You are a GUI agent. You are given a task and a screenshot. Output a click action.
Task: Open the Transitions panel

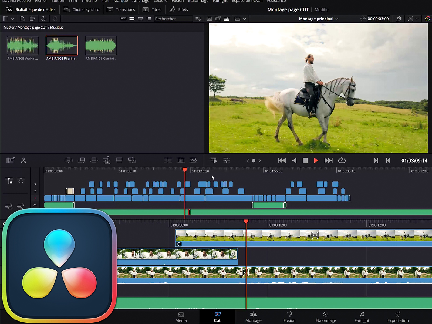121,10
